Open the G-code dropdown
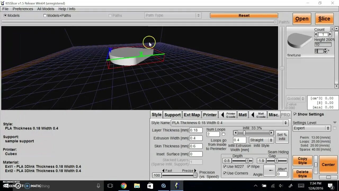Image resolution: width=339 pixels, height=191 pixels. (x=296, y=99)
